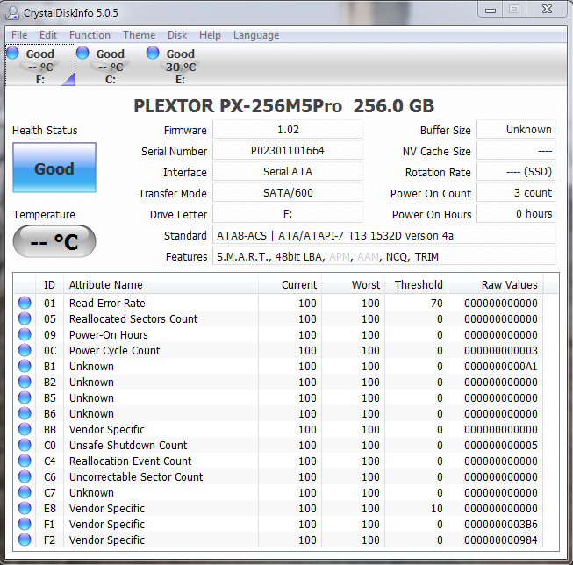Click status orb for Read Error Rate
Screen dimensions: 573x565
25,304
